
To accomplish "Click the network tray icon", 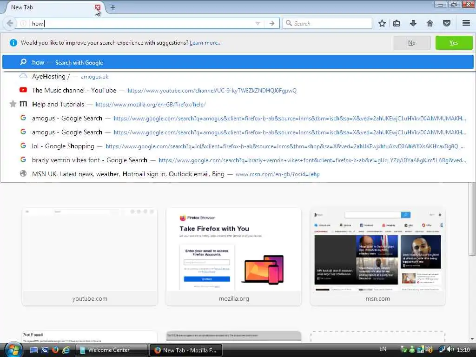I will 442,350.
